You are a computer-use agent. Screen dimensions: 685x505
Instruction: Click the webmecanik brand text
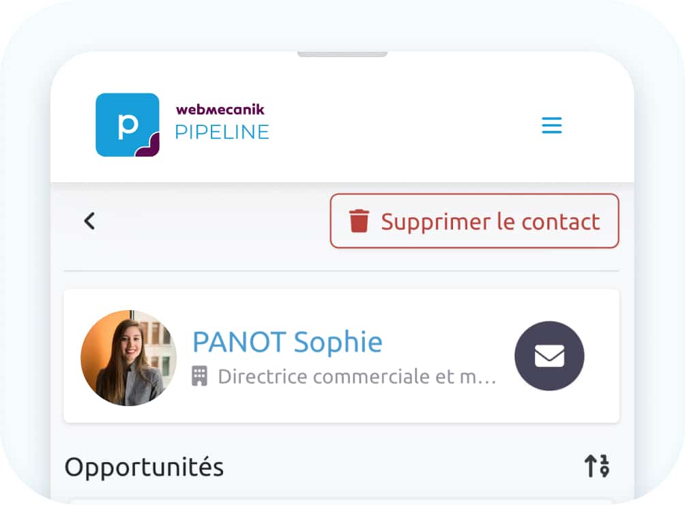pos(220,109)
